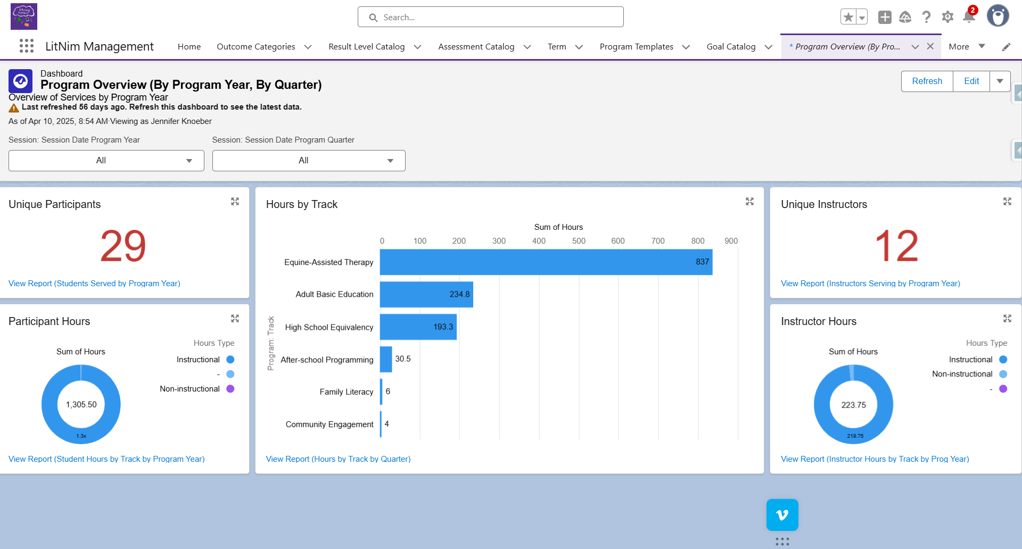1022x549 pixels.
Task: Click the favorites star icon
Action: coord(847,16)
